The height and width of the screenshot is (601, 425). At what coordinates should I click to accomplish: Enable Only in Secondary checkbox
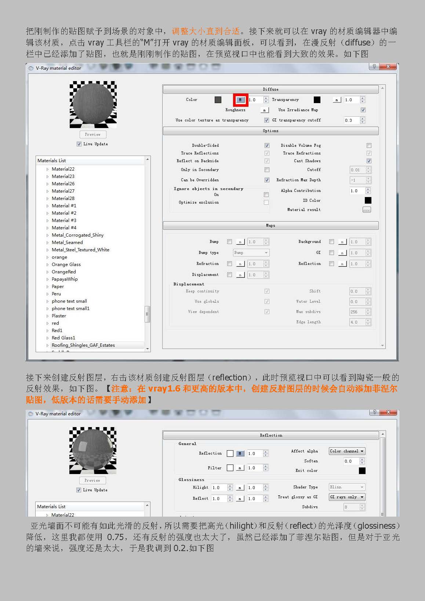267,170
